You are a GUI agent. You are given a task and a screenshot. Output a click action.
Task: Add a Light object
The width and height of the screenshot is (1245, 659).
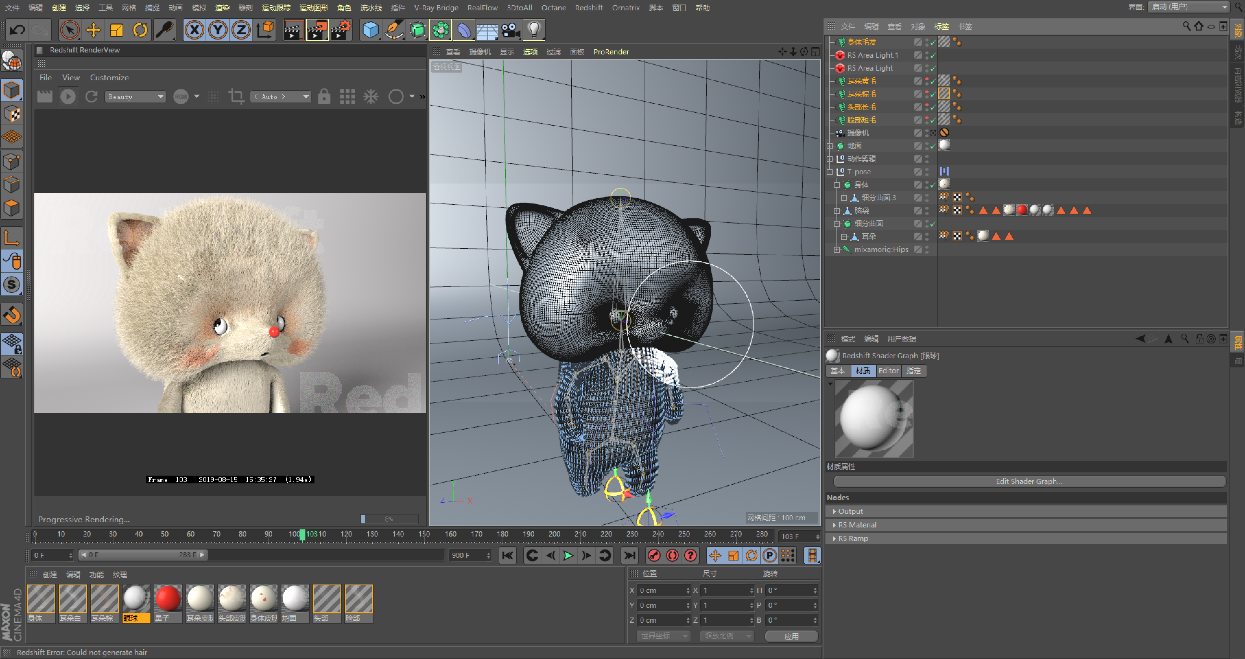pos(534,30)
